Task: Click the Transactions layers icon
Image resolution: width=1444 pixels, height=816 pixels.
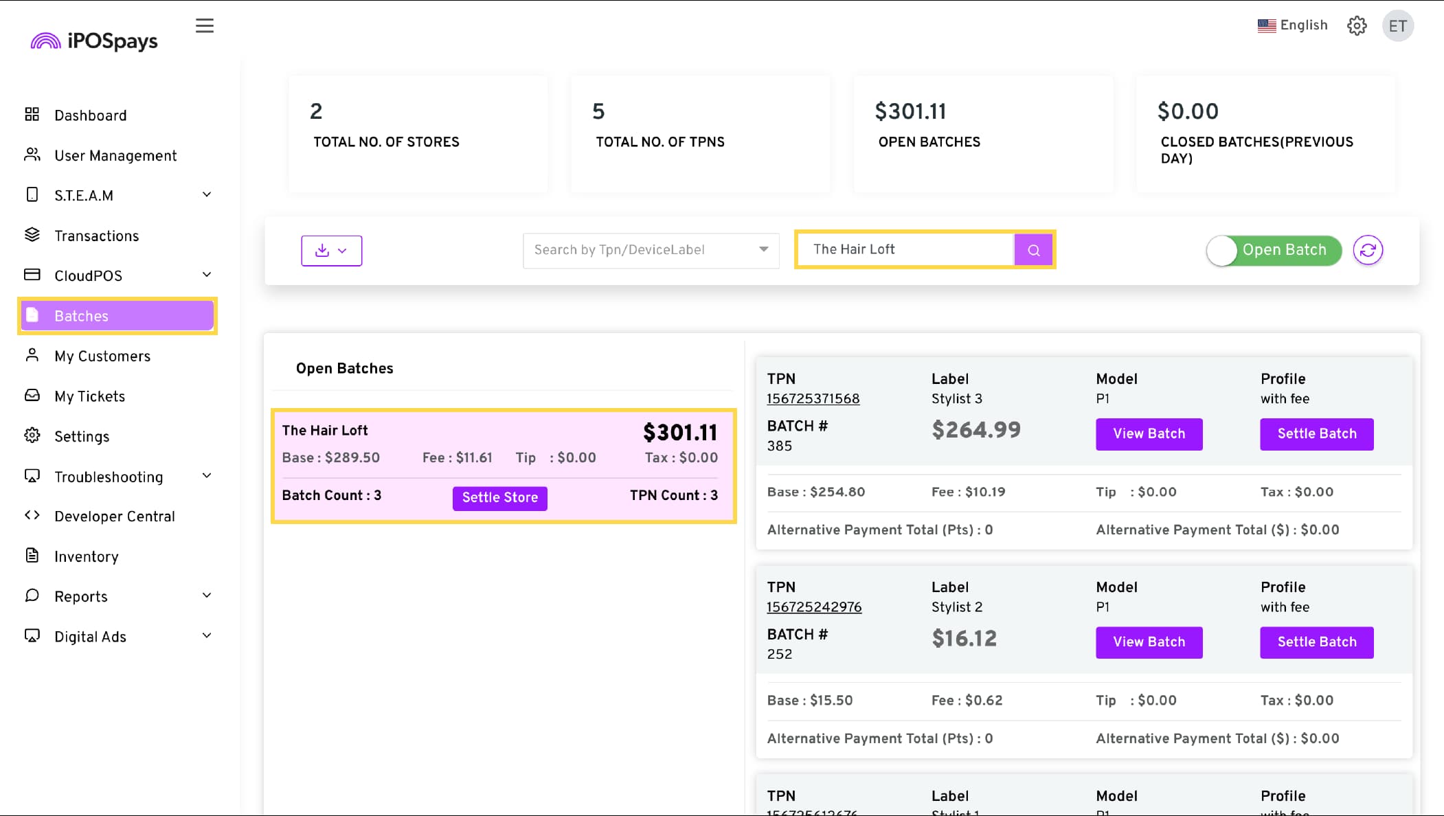Action: click(32, 235)
